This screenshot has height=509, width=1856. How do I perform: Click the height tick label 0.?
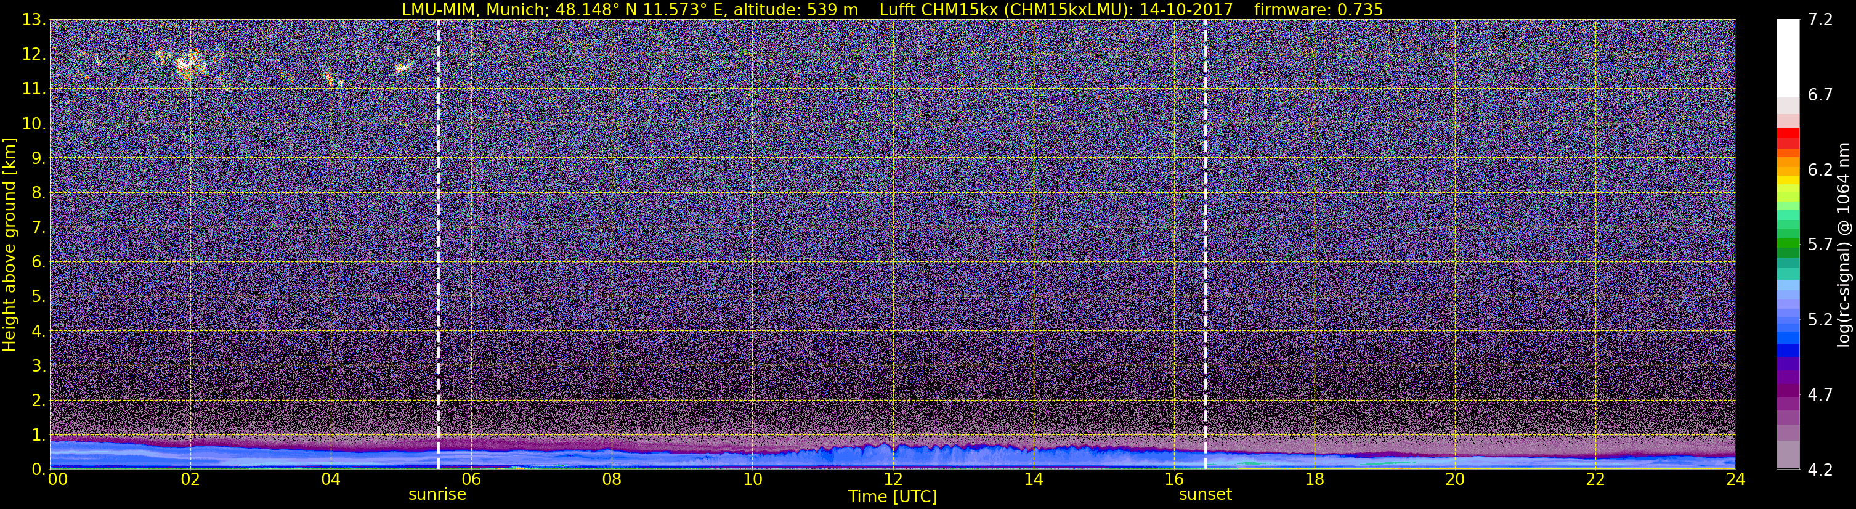[x=38, y=468]
